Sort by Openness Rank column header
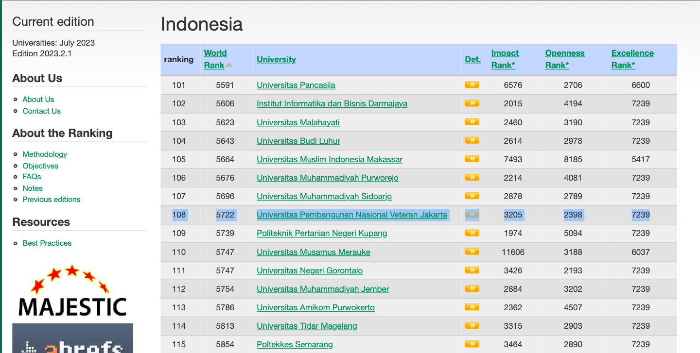This screenshot has height=353, width=700. (x=564, y=59)
